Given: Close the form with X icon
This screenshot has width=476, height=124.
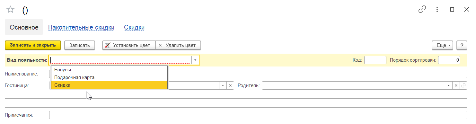Looking at the screenshot, I should 467,10.
